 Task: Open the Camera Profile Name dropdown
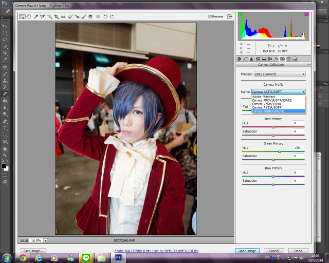279,91
